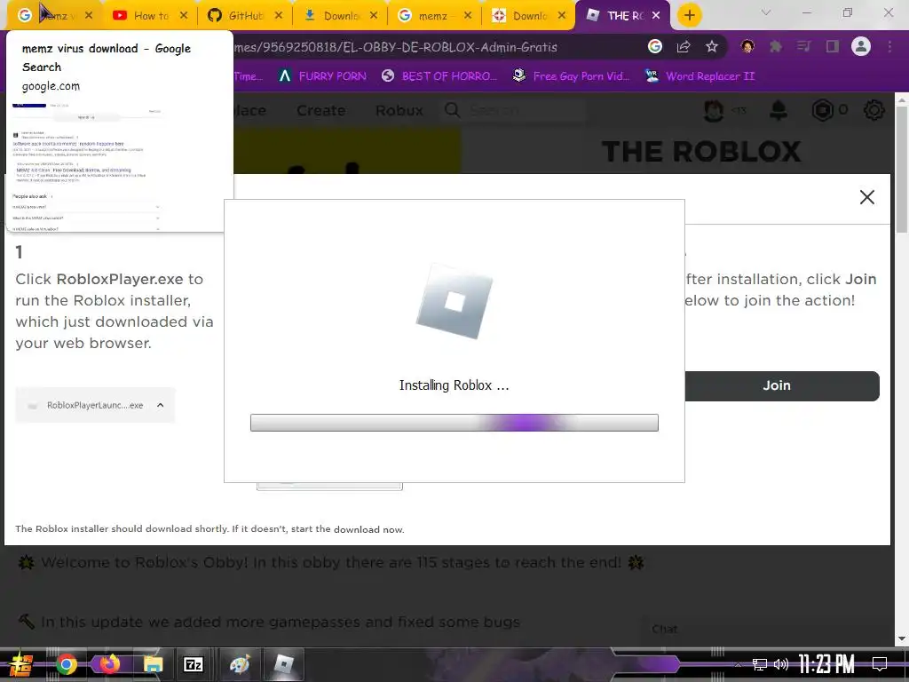
Task: Open the volume tray icon
Action: (781, 664)
